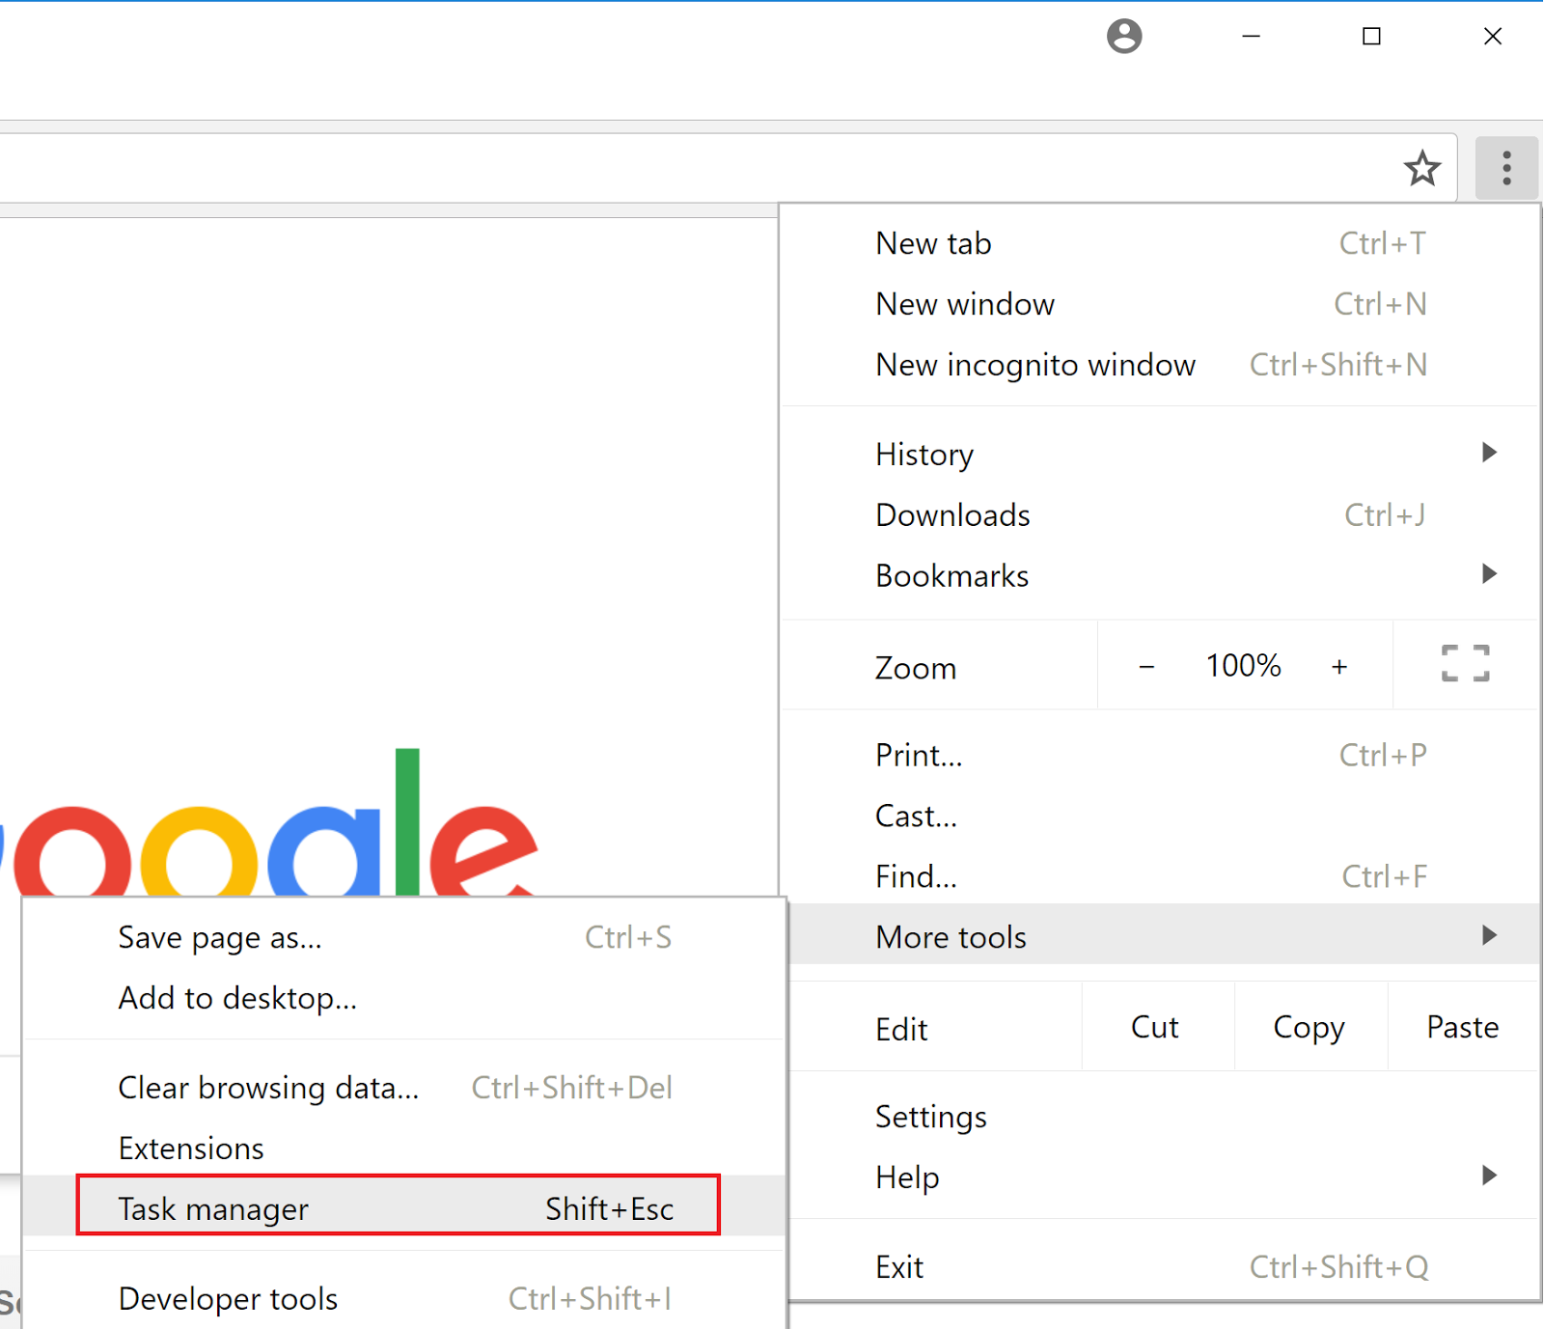Click inside the address bar
The height and width of the screenshot is (1329, 1544).
pos(675,166)
